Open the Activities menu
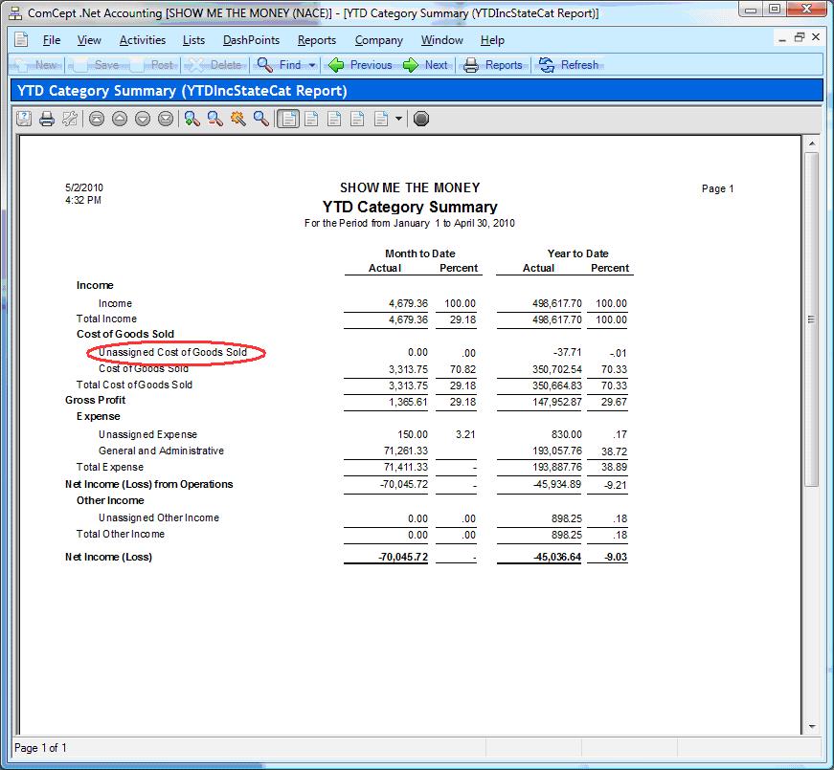 pos(142,40)
